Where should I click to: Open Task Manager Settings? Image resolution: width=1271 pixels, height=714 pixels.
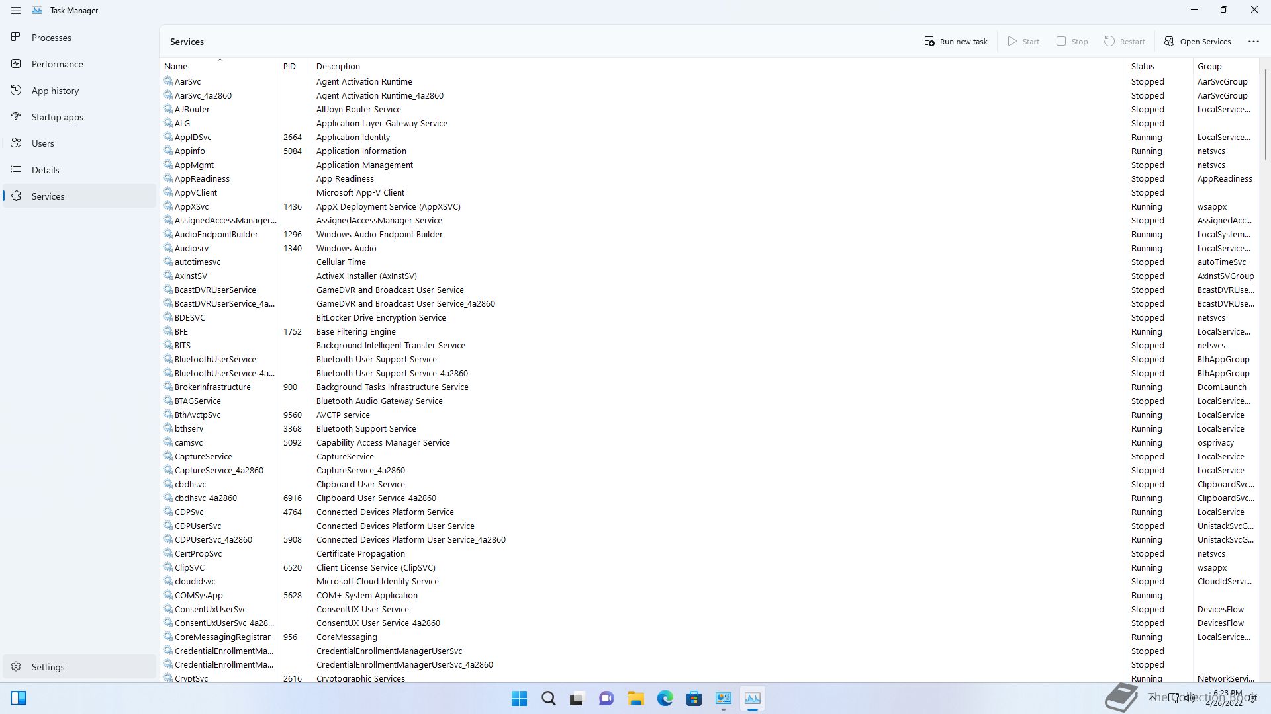(79, 667)
